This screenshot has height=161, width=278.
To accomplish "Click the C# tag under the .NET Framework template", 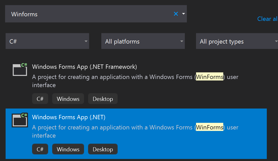I will point(40,99).
